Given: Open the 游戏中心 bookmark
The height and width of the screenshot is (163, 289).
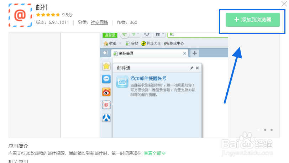Looking at the screenshot, I should [x=174, y=43].
